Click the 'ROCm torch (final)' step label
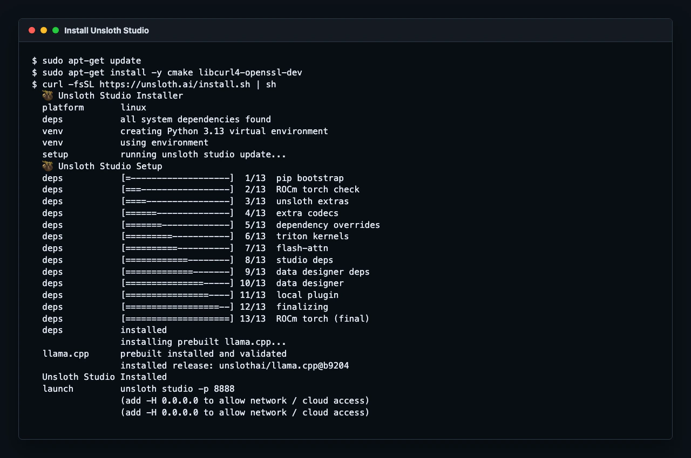 click(x=323, y=319)
